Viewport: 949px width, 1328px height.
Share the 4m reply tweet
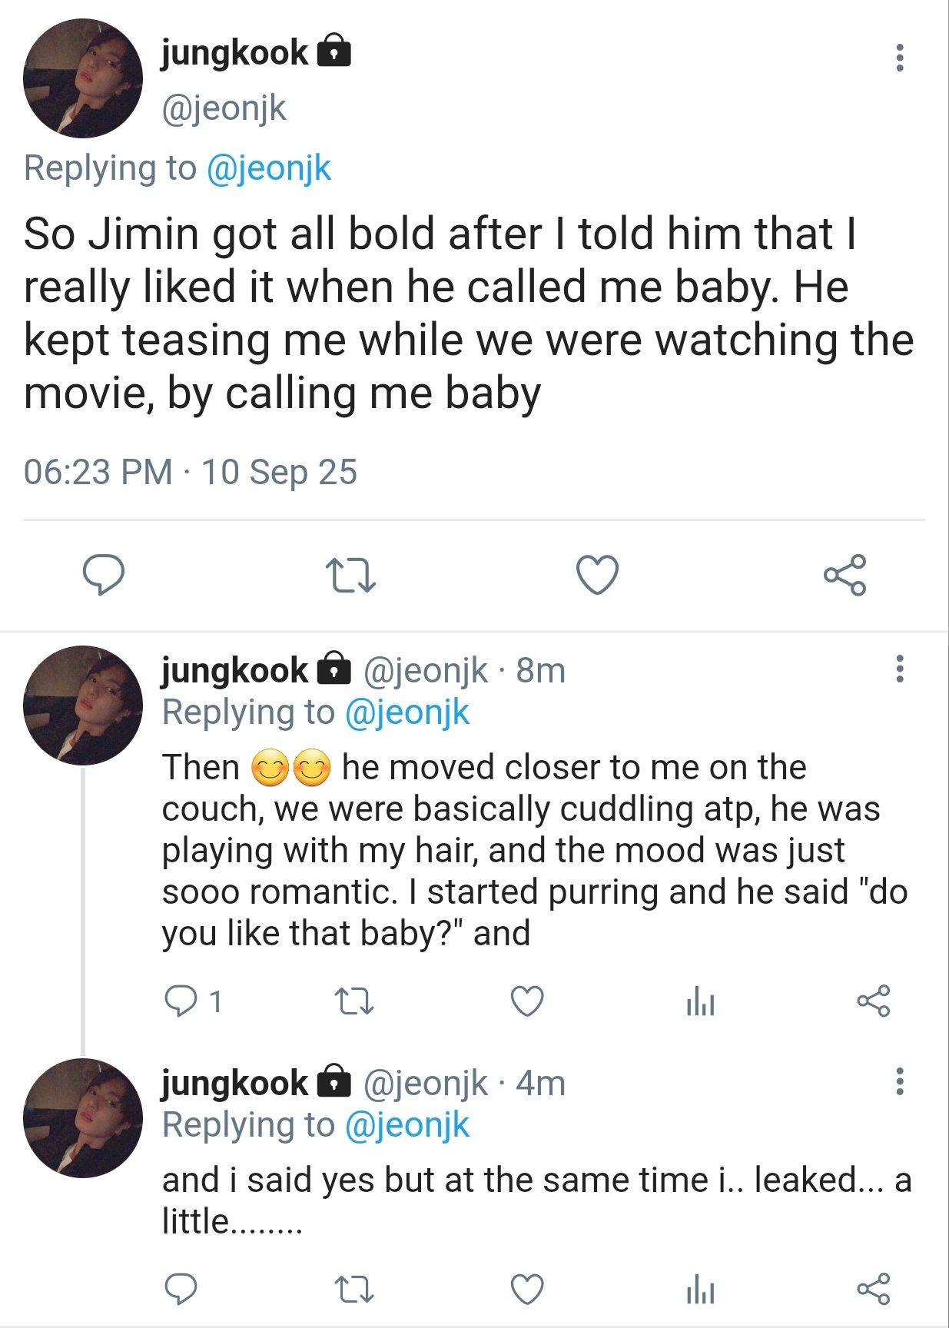click(x=873, y=1289)
